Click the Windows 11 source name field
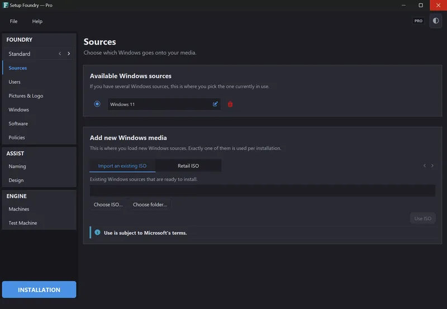Screen dimensions: 447x309 pos(164,104)
